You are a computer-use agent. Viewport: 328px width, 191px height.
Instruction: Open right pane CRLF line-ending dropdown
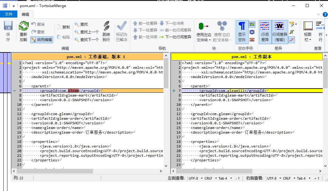(x=289, y=178)
